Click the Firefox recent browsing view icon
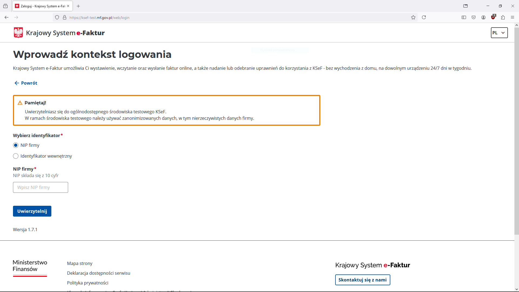The height and width of the screenshot is (292, 519). click(5, 6)
